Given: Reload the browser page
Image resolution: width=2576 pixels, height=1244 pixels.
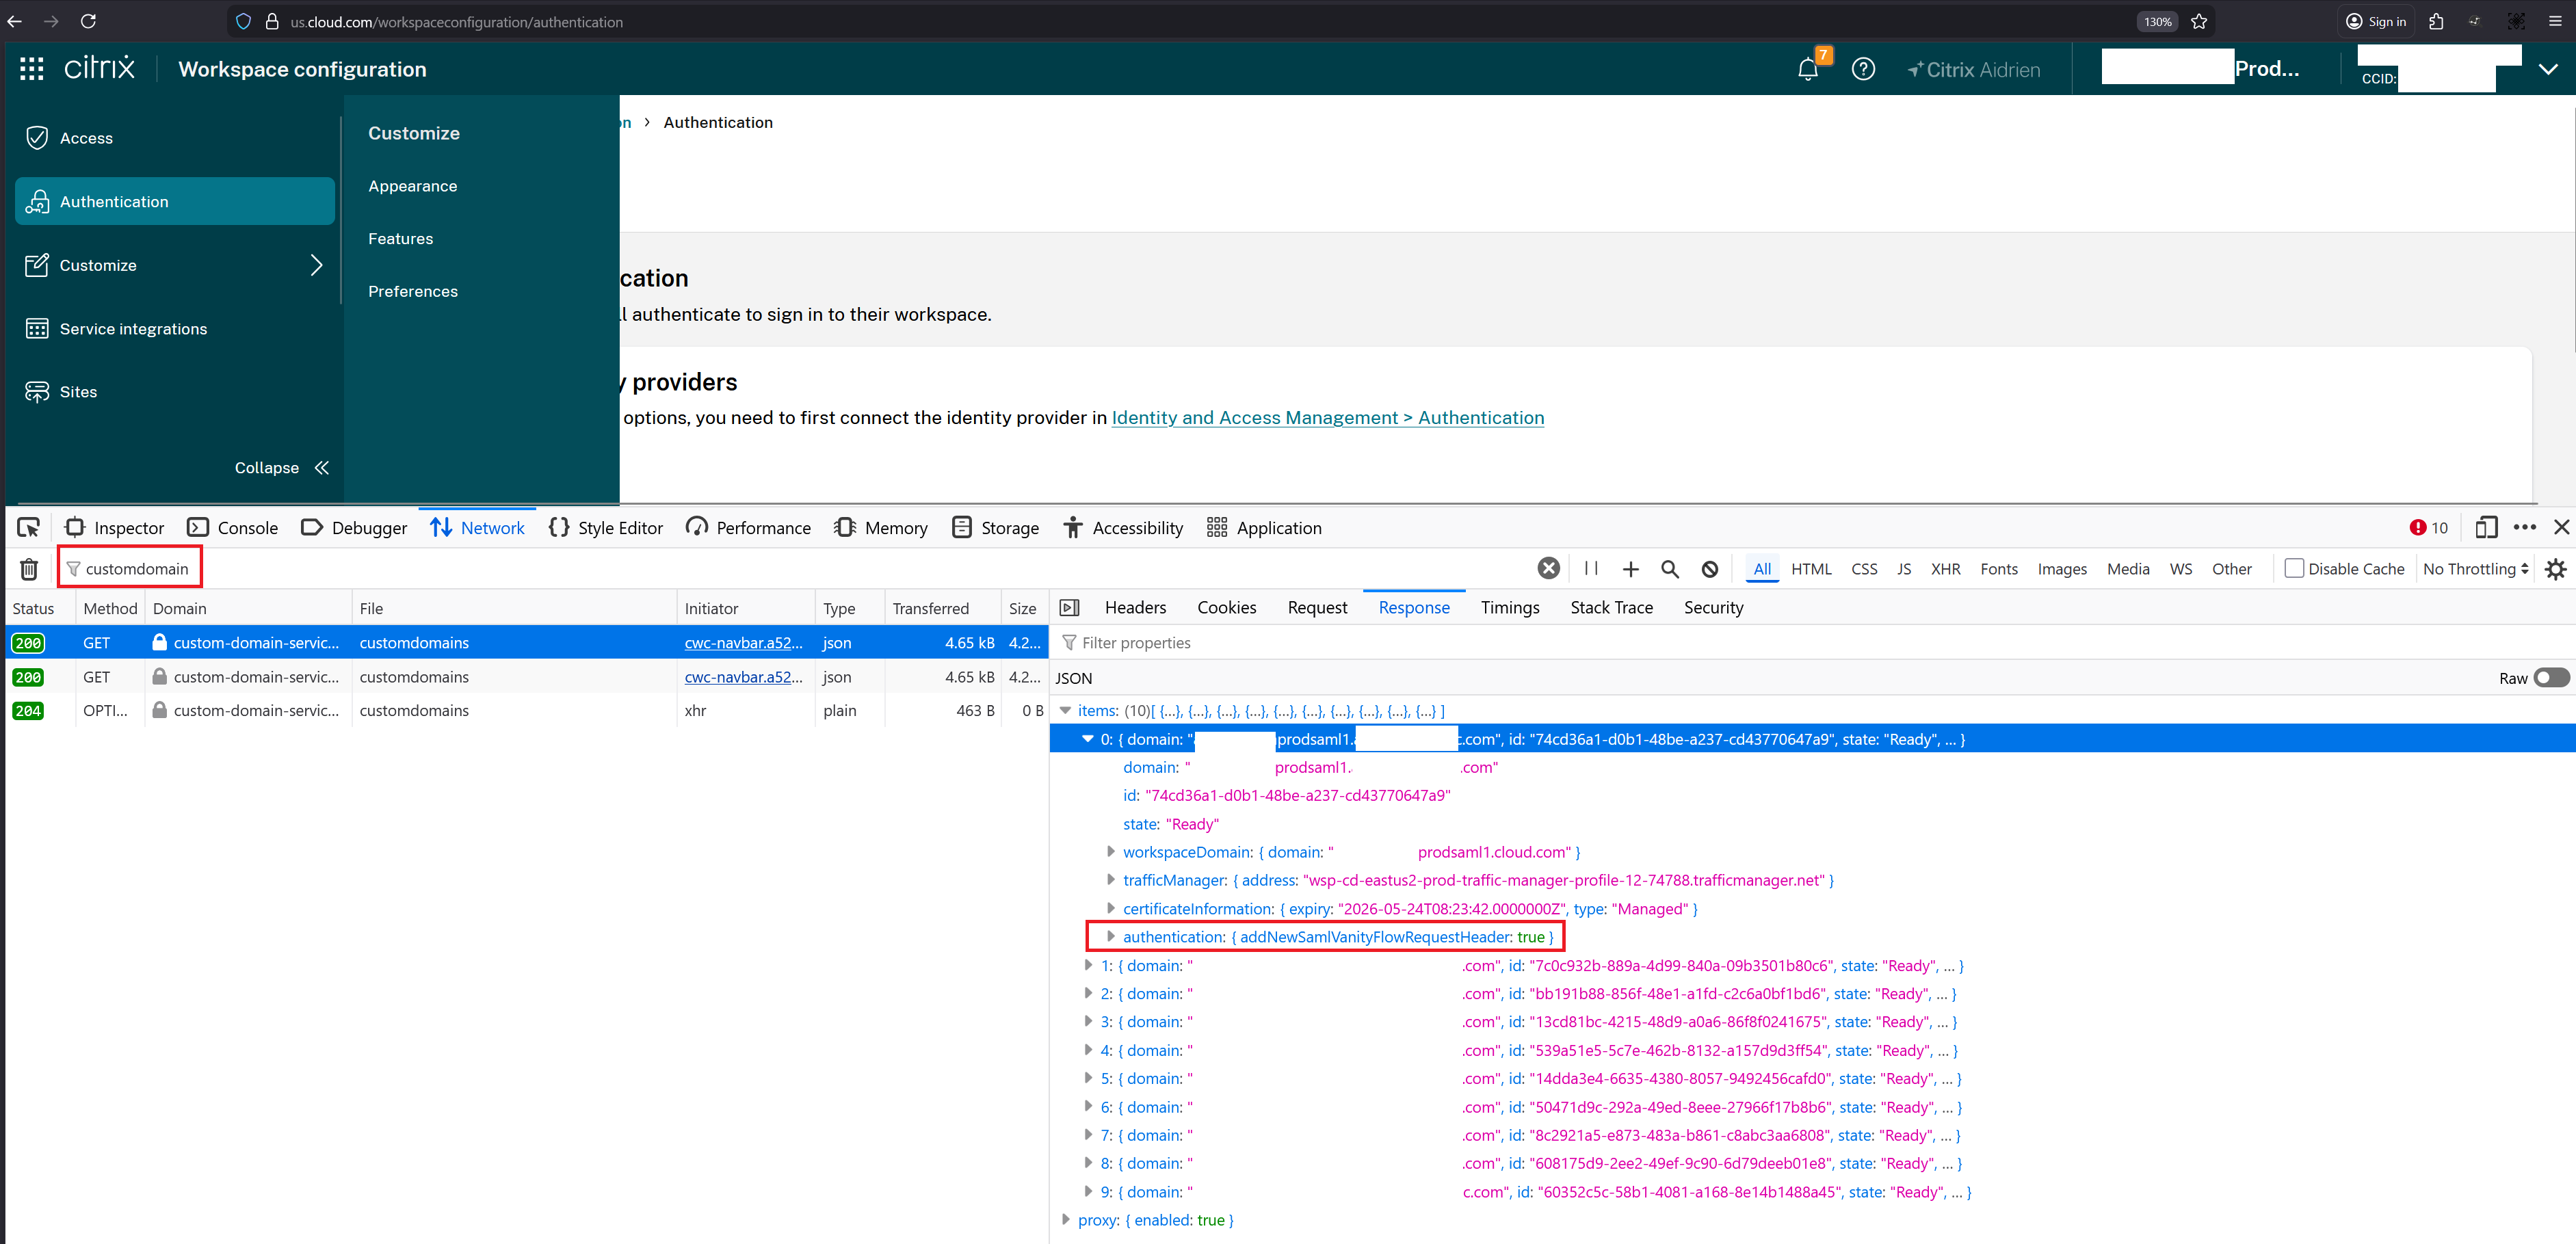Looking at the screenshot, I should 88,21.
